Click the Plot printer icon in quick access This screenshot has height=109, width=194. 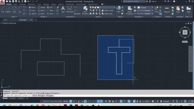25,1
